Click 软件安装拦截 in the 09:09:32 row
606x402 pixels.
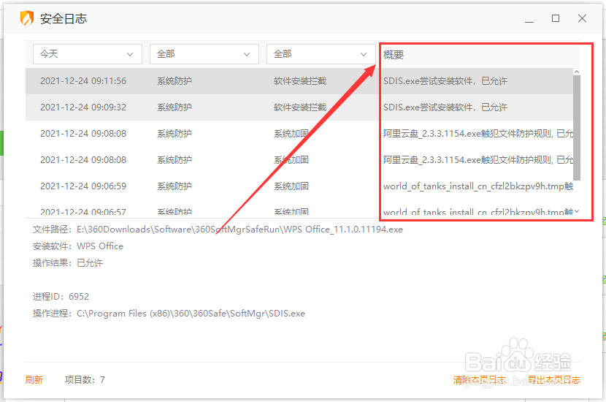(x=300, y=107)
